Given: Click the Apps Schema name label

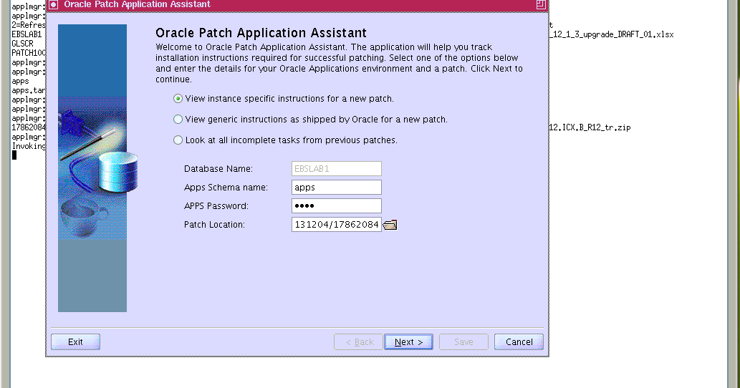Looking at the screenshot, I should pyautogui.click(x=226, y=187).
